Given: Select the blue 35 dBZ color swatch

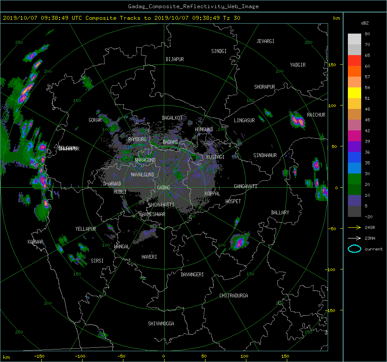Looking at the screenshot, I should click(x=354, y=158).
